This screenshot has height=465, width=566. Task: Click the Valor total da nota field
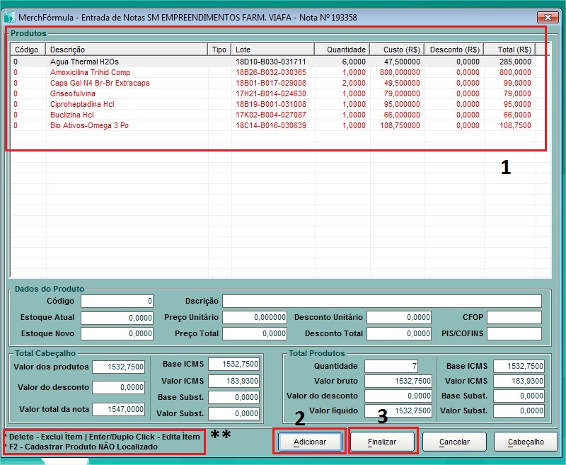119,409
